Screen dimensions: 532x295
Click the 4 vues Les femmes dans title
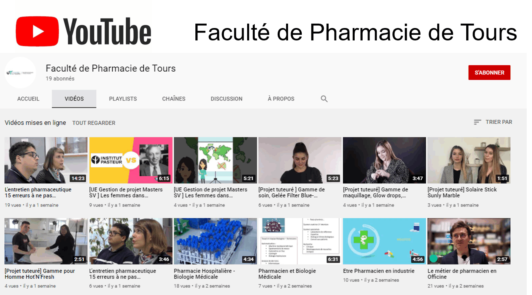[211, 193]
